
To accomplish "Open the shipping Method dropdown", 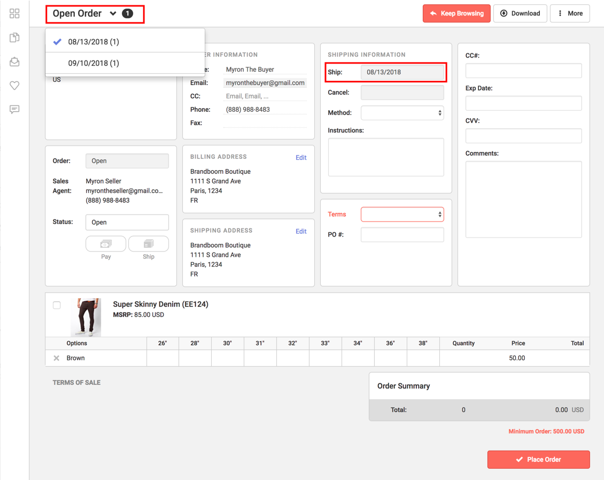I will (402, 112).
